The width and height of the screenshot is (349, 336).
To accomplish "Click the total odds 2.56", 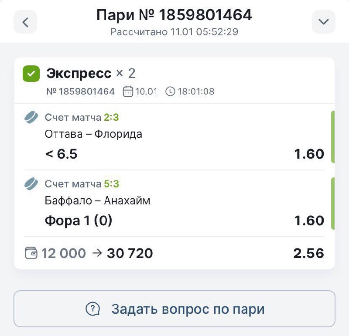I will 308,253.
